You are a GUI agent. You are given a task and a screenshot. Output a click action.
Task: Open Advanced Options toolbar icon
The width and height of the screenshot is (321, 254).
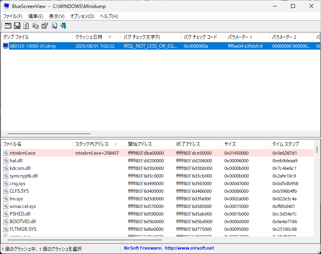8,26
